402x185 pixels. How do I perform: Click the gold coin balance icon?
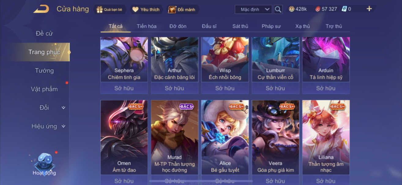click(x=292, y=9)
